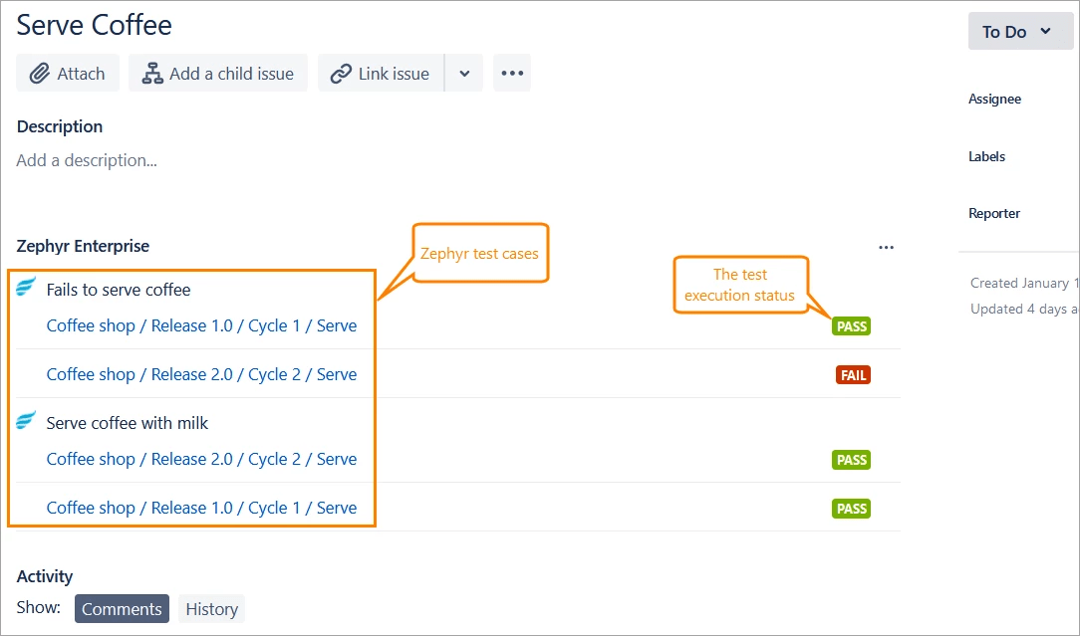Click the Attach paperclip button
Viewport: 1080px width, 636px height.
(x=68, y=73)
